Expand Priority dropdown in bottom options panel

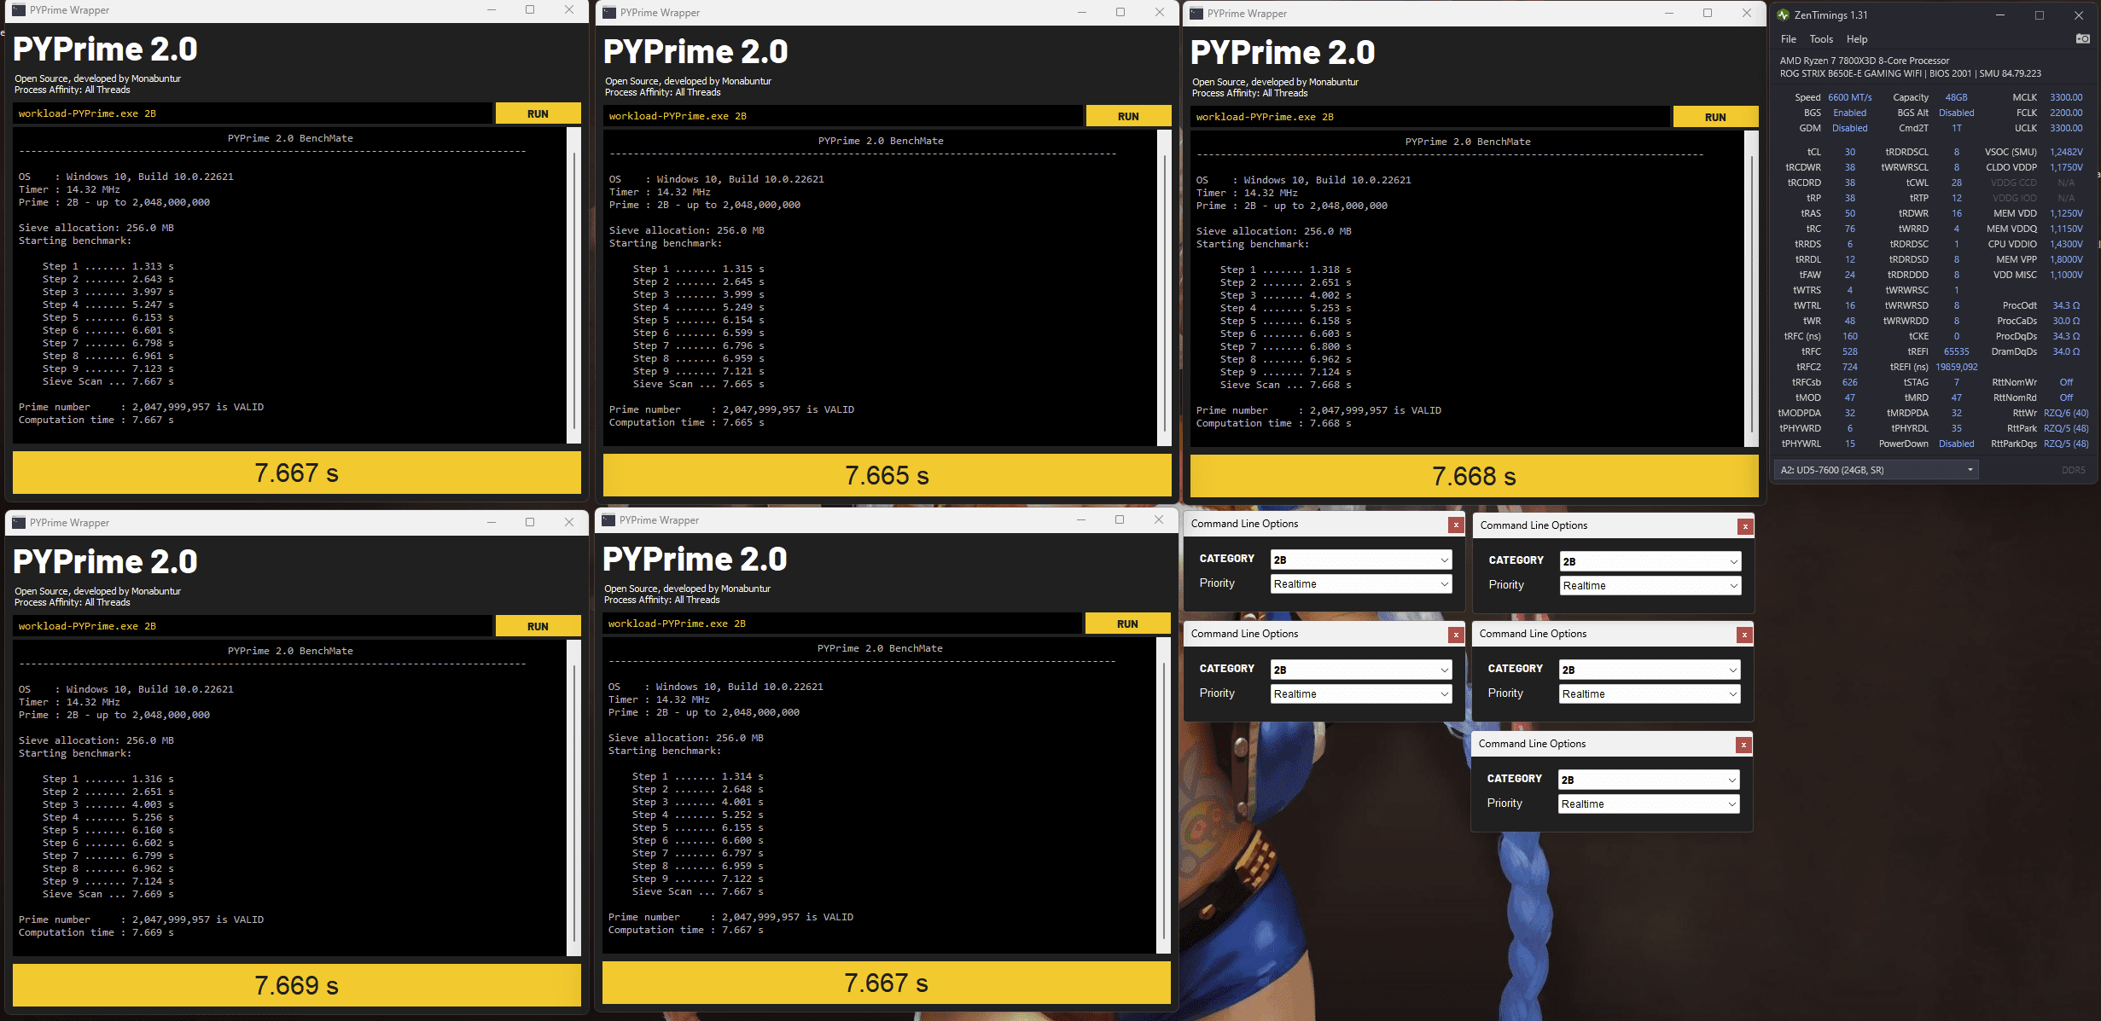click(1648, 804)
